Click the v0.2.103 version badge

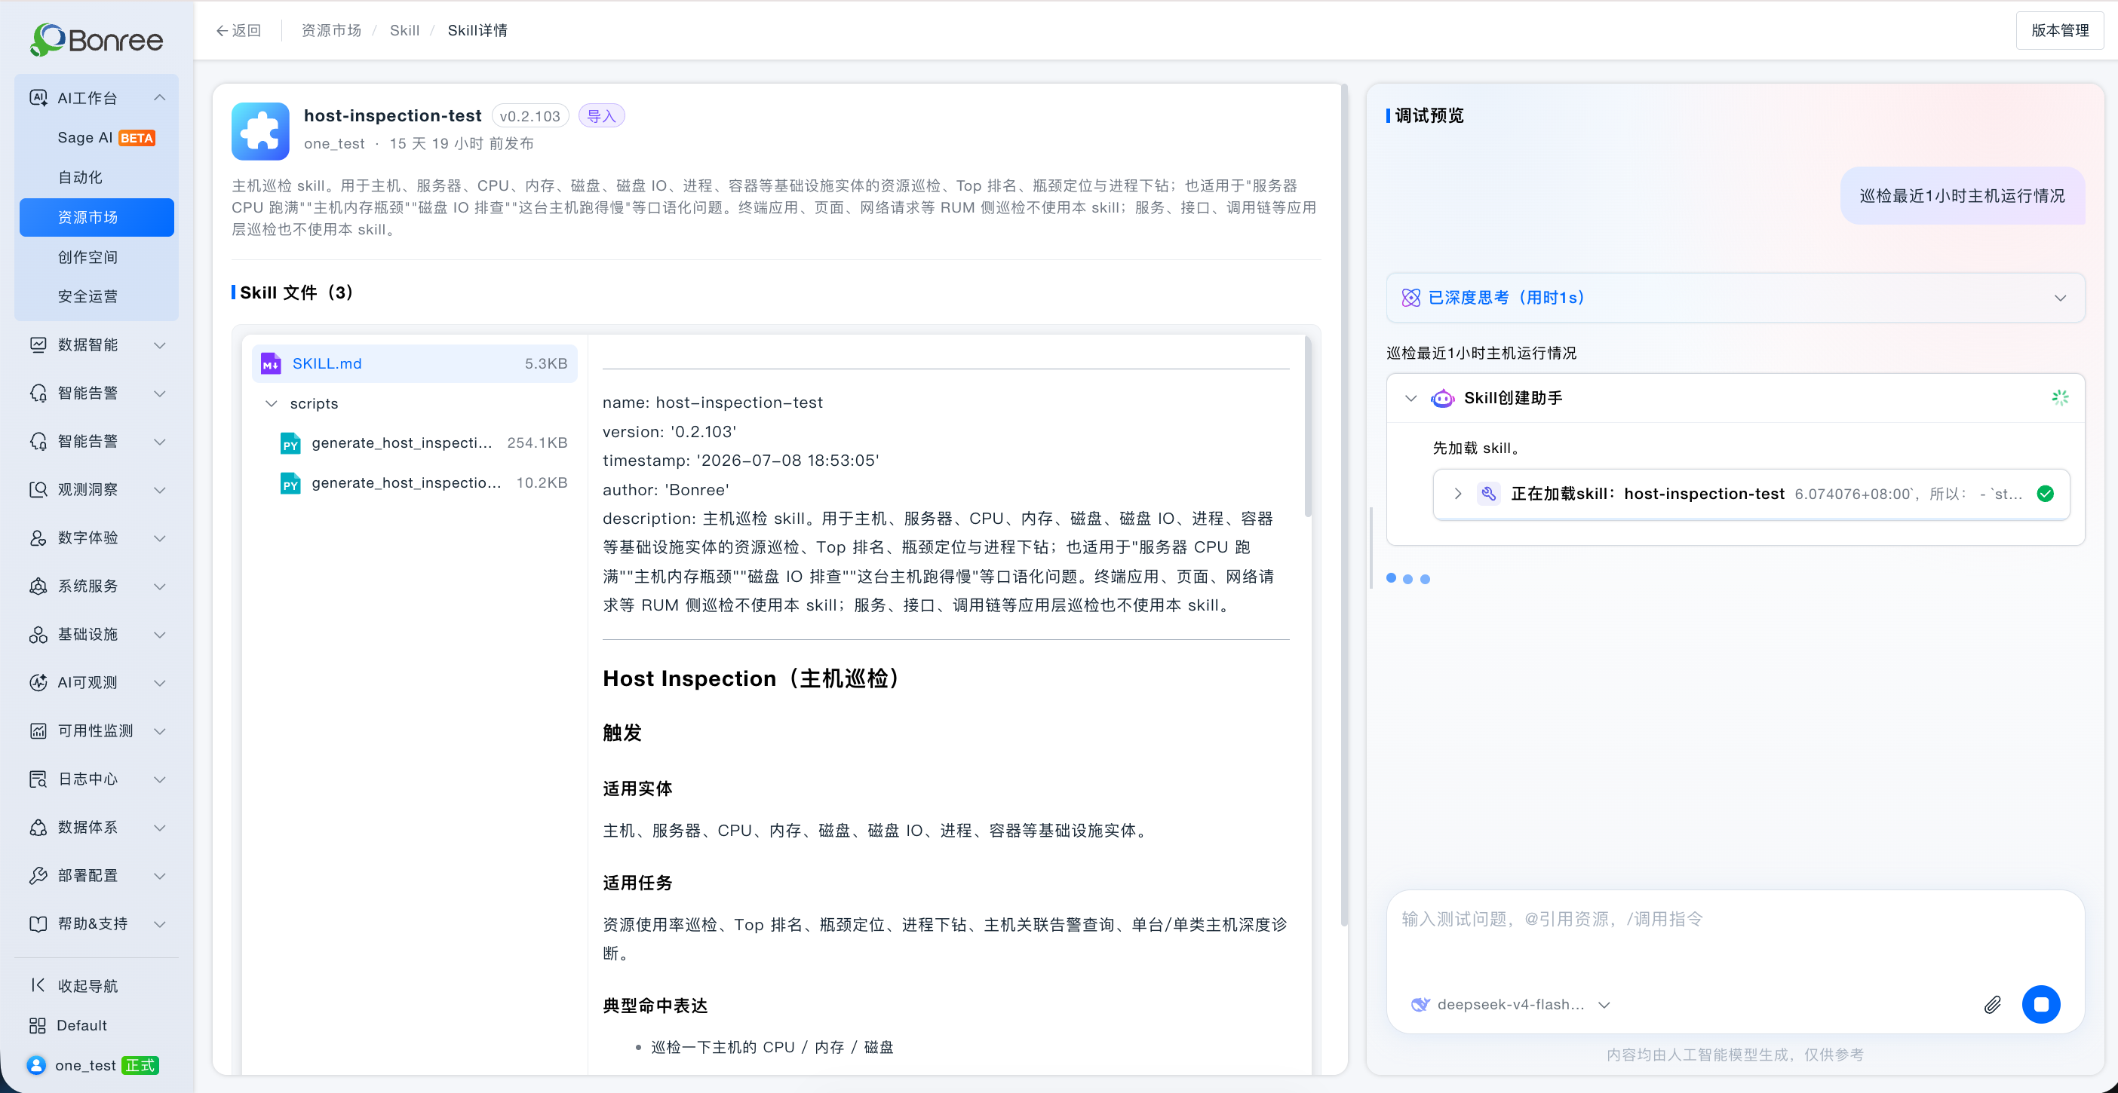[530, 116]
